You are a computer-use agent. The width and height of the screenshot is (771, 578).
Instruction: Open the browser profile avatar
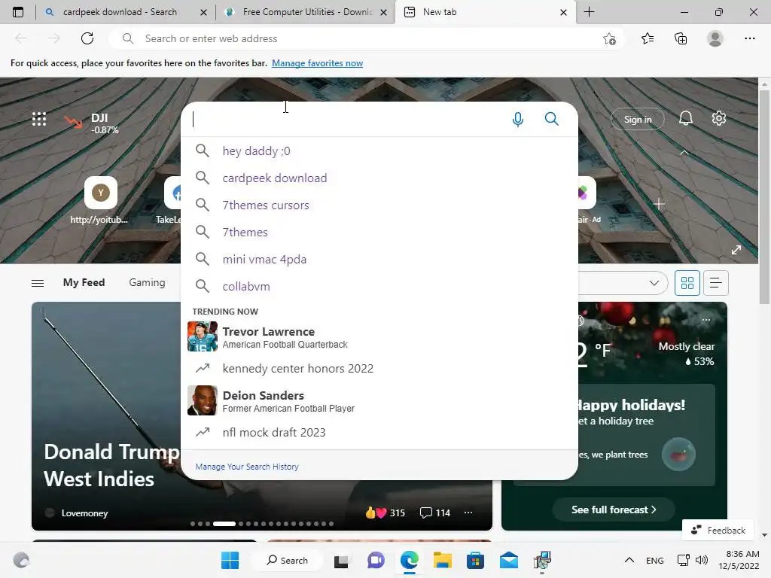click(x=715, y=38)
